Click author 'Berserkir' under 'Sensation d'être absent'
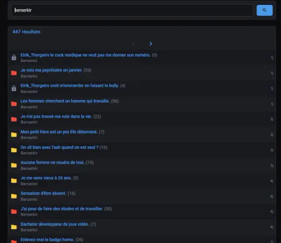The image size is (281, 243). (29, 199)
